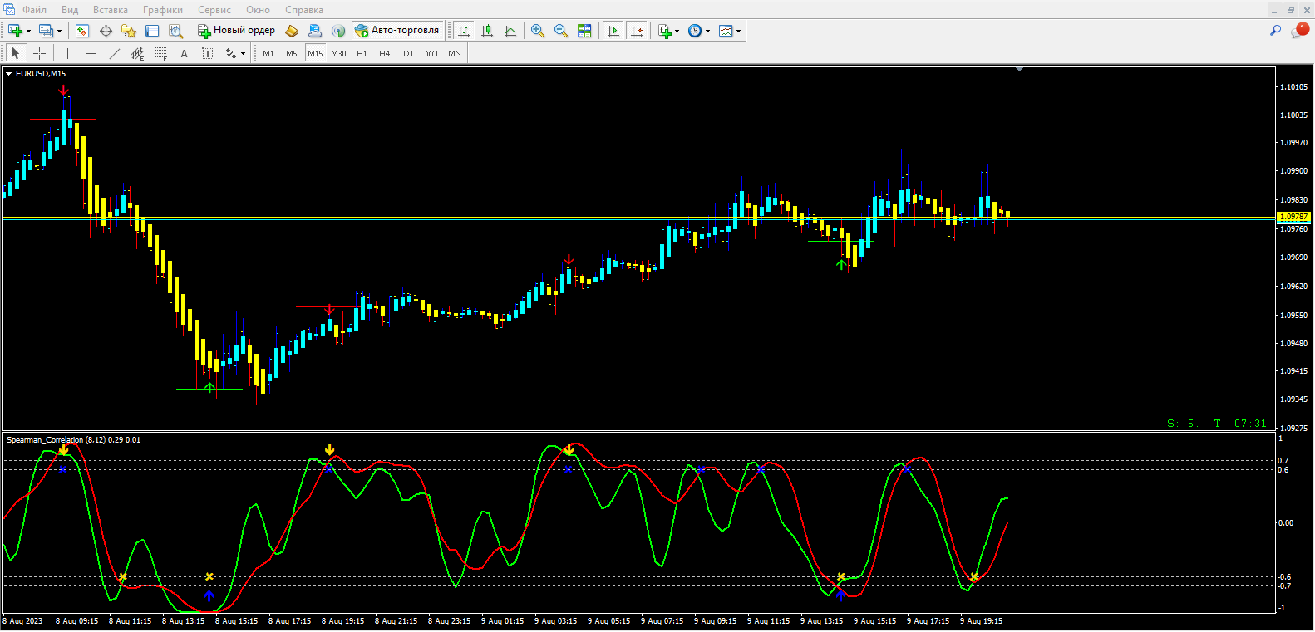
Task: Expand the Indicators dropdown arrow
Action: (x=677, y=32)
